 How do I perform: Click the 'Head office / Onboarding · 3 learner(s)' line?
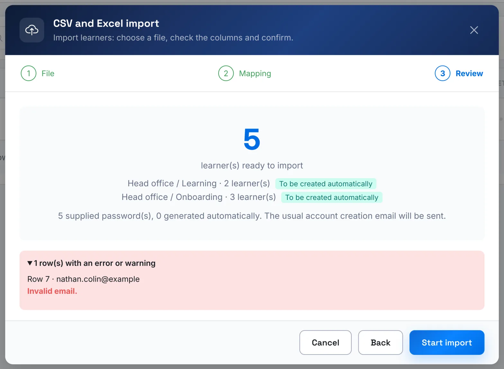click(199, 197)
